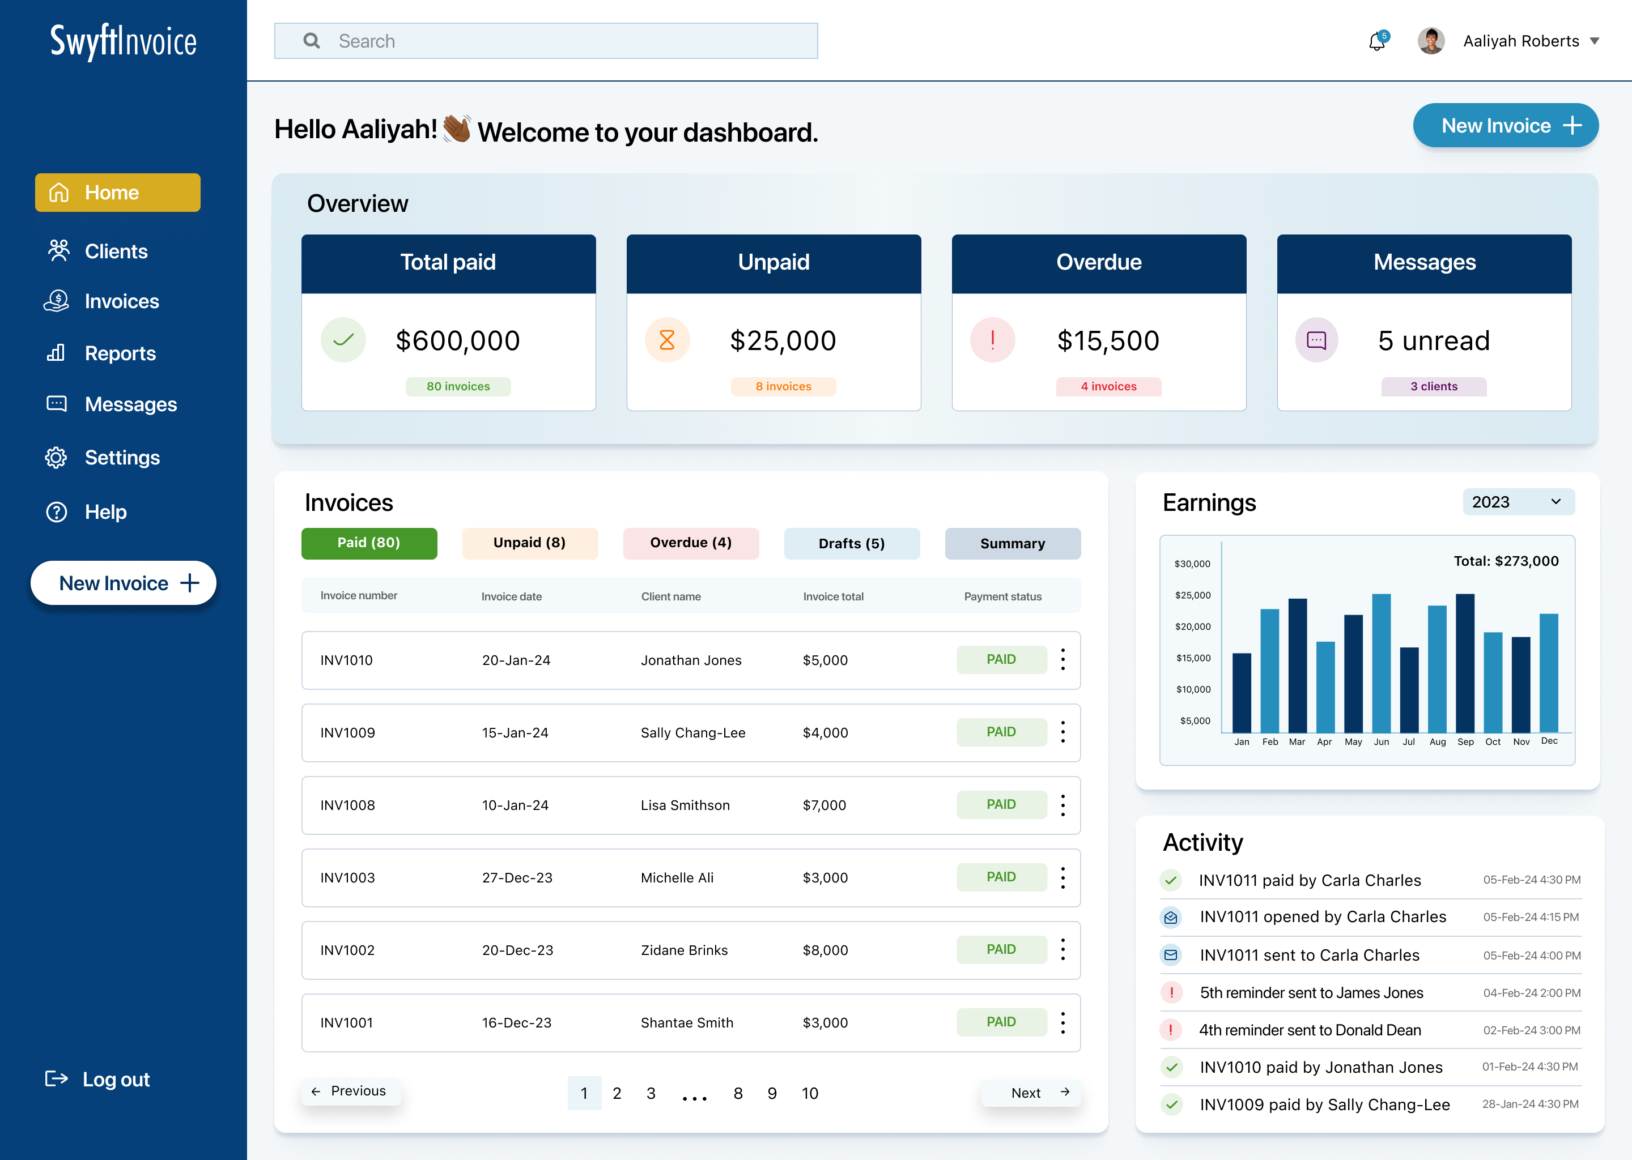Click the opened envelope icon for INV1011
The width and height of the screenshot is (1632, 1160).
point(1171,917)
